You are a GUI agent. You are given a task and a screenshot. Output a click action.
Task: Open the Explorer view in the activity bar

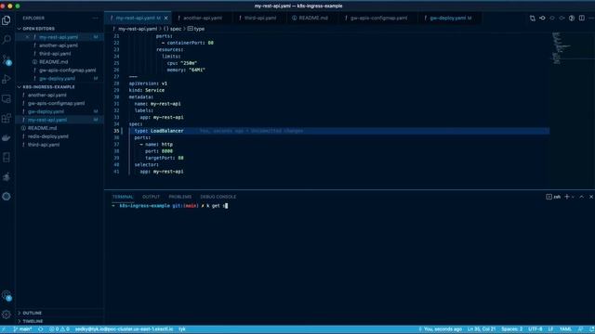[x=7, y=20]
